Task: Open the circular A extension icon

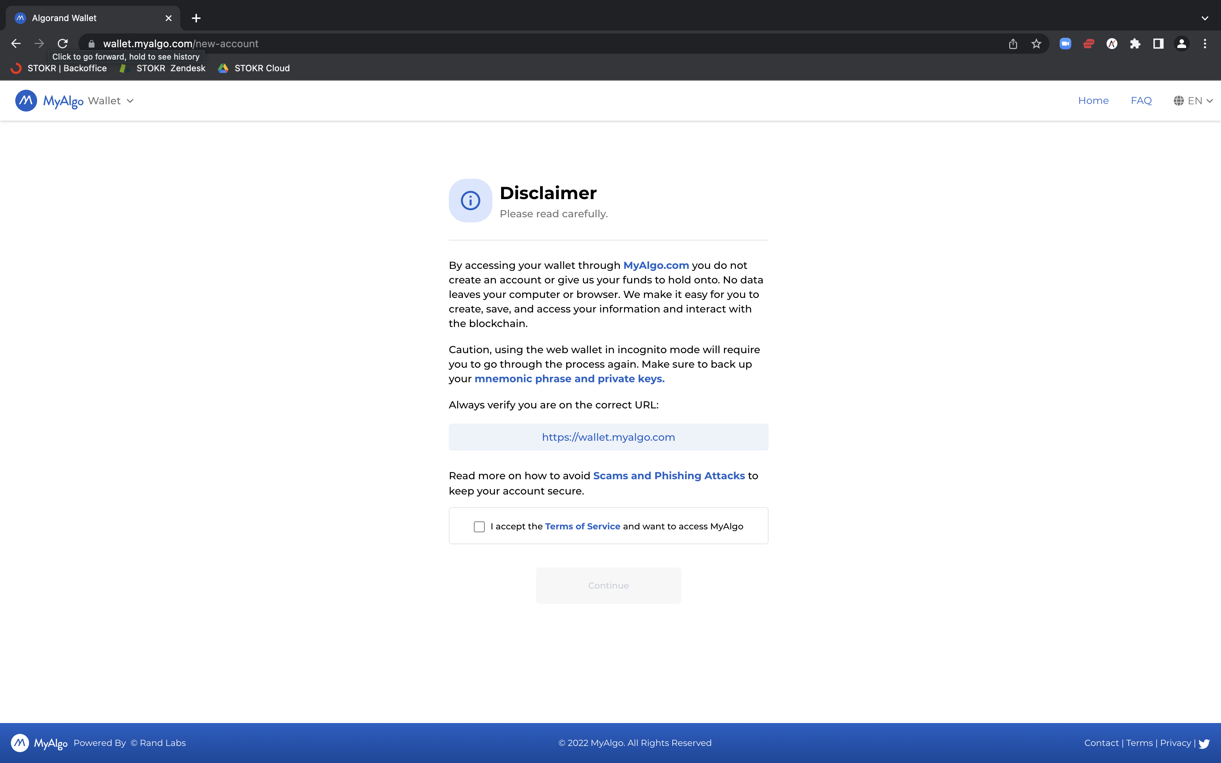Action: 1112,44
